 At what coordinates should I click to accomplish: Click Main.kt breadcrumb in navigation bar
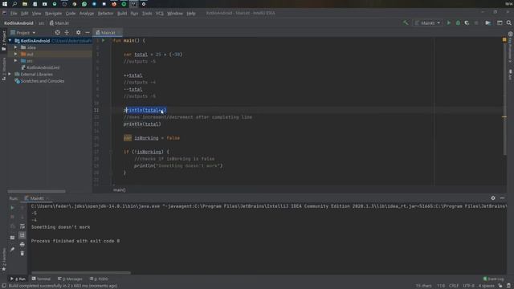(x=59, y=23)
